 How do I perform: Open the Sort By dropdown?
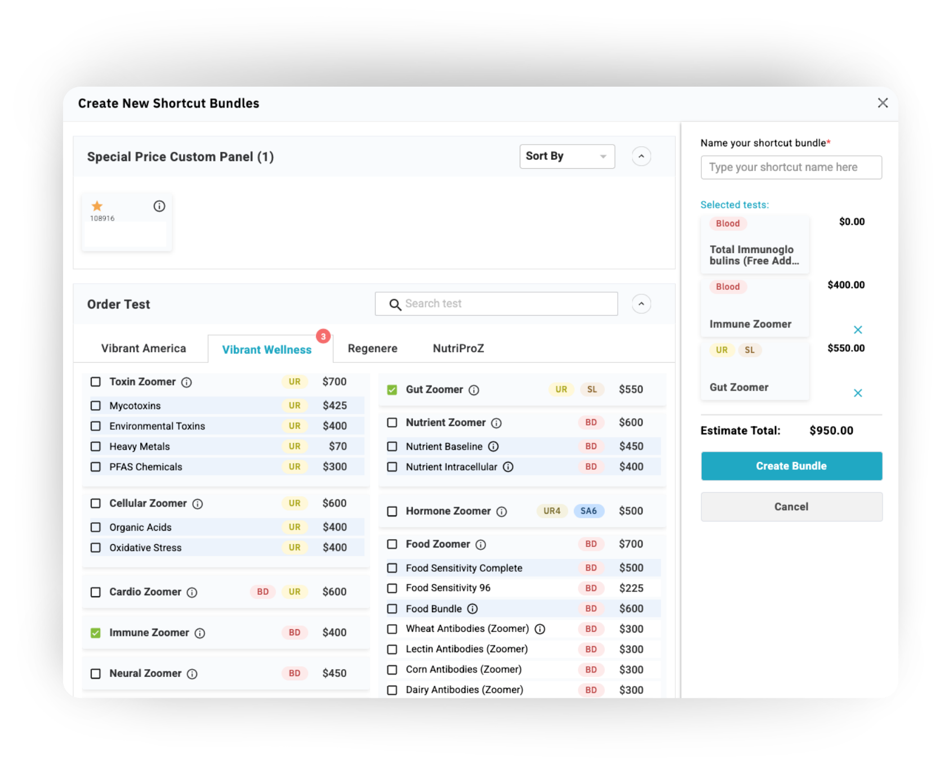(x=567, y=156)
